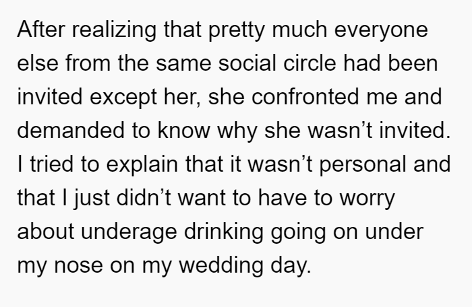Place cursor on the word "know"
The width and height of the screenshot is (472, 307).
(183, 131)
